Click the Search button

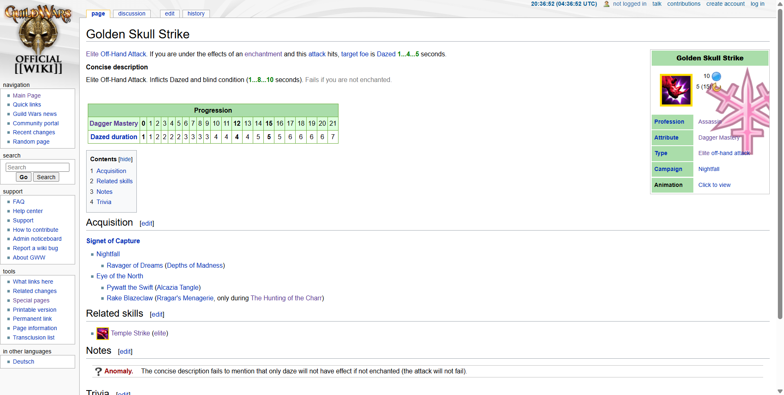pos(46,177)
